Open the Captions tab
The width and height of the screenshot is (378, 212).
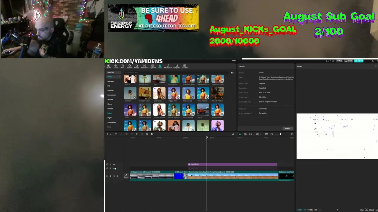[153, 67]
